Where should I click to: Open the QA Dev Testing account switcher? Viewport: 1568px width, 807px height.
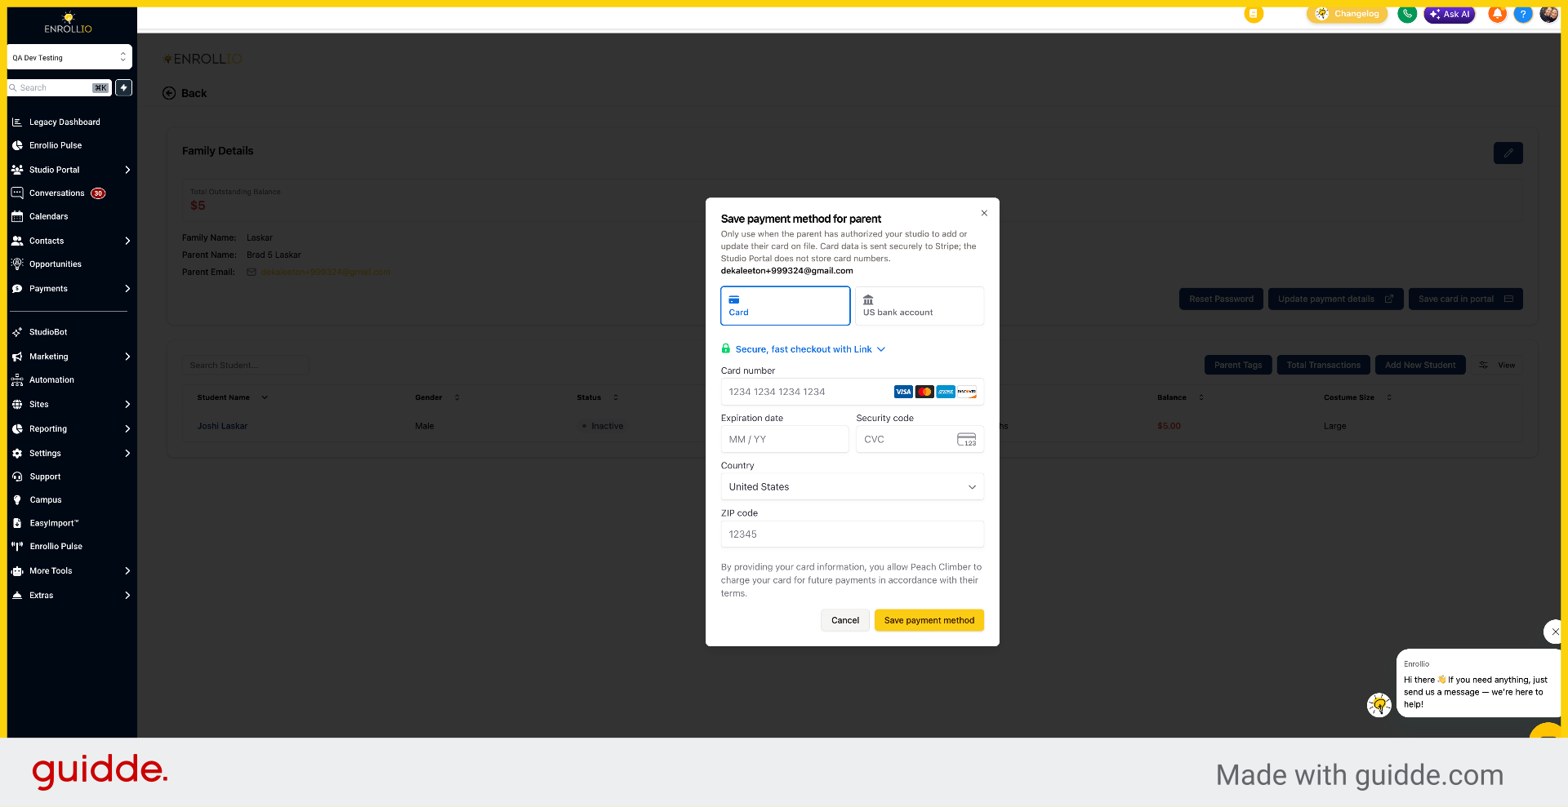click(x=69, y=57)
